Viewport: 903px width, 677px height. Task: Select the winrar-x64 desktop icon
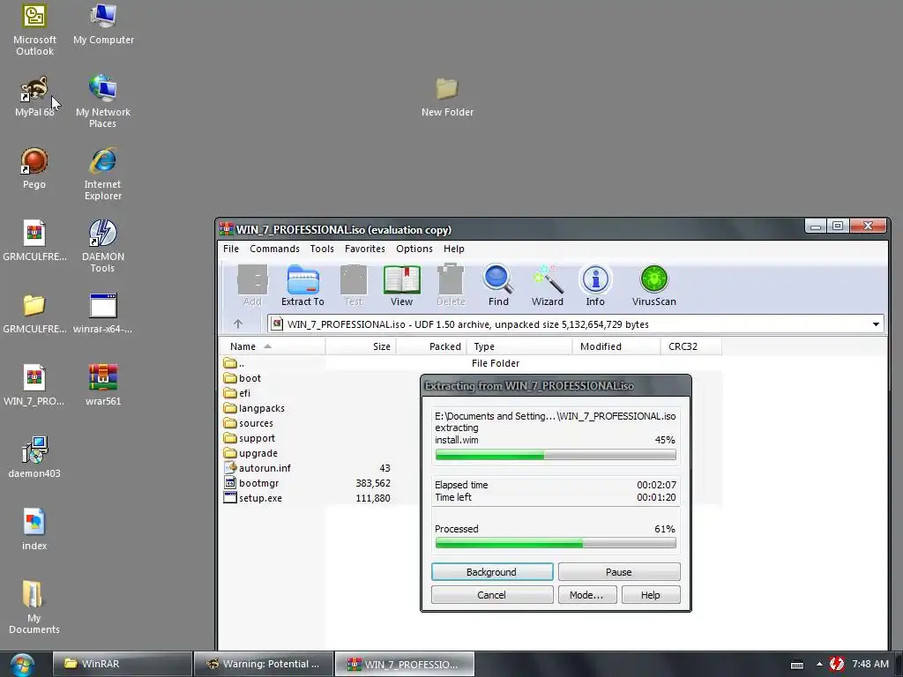[x=102, y=313]
